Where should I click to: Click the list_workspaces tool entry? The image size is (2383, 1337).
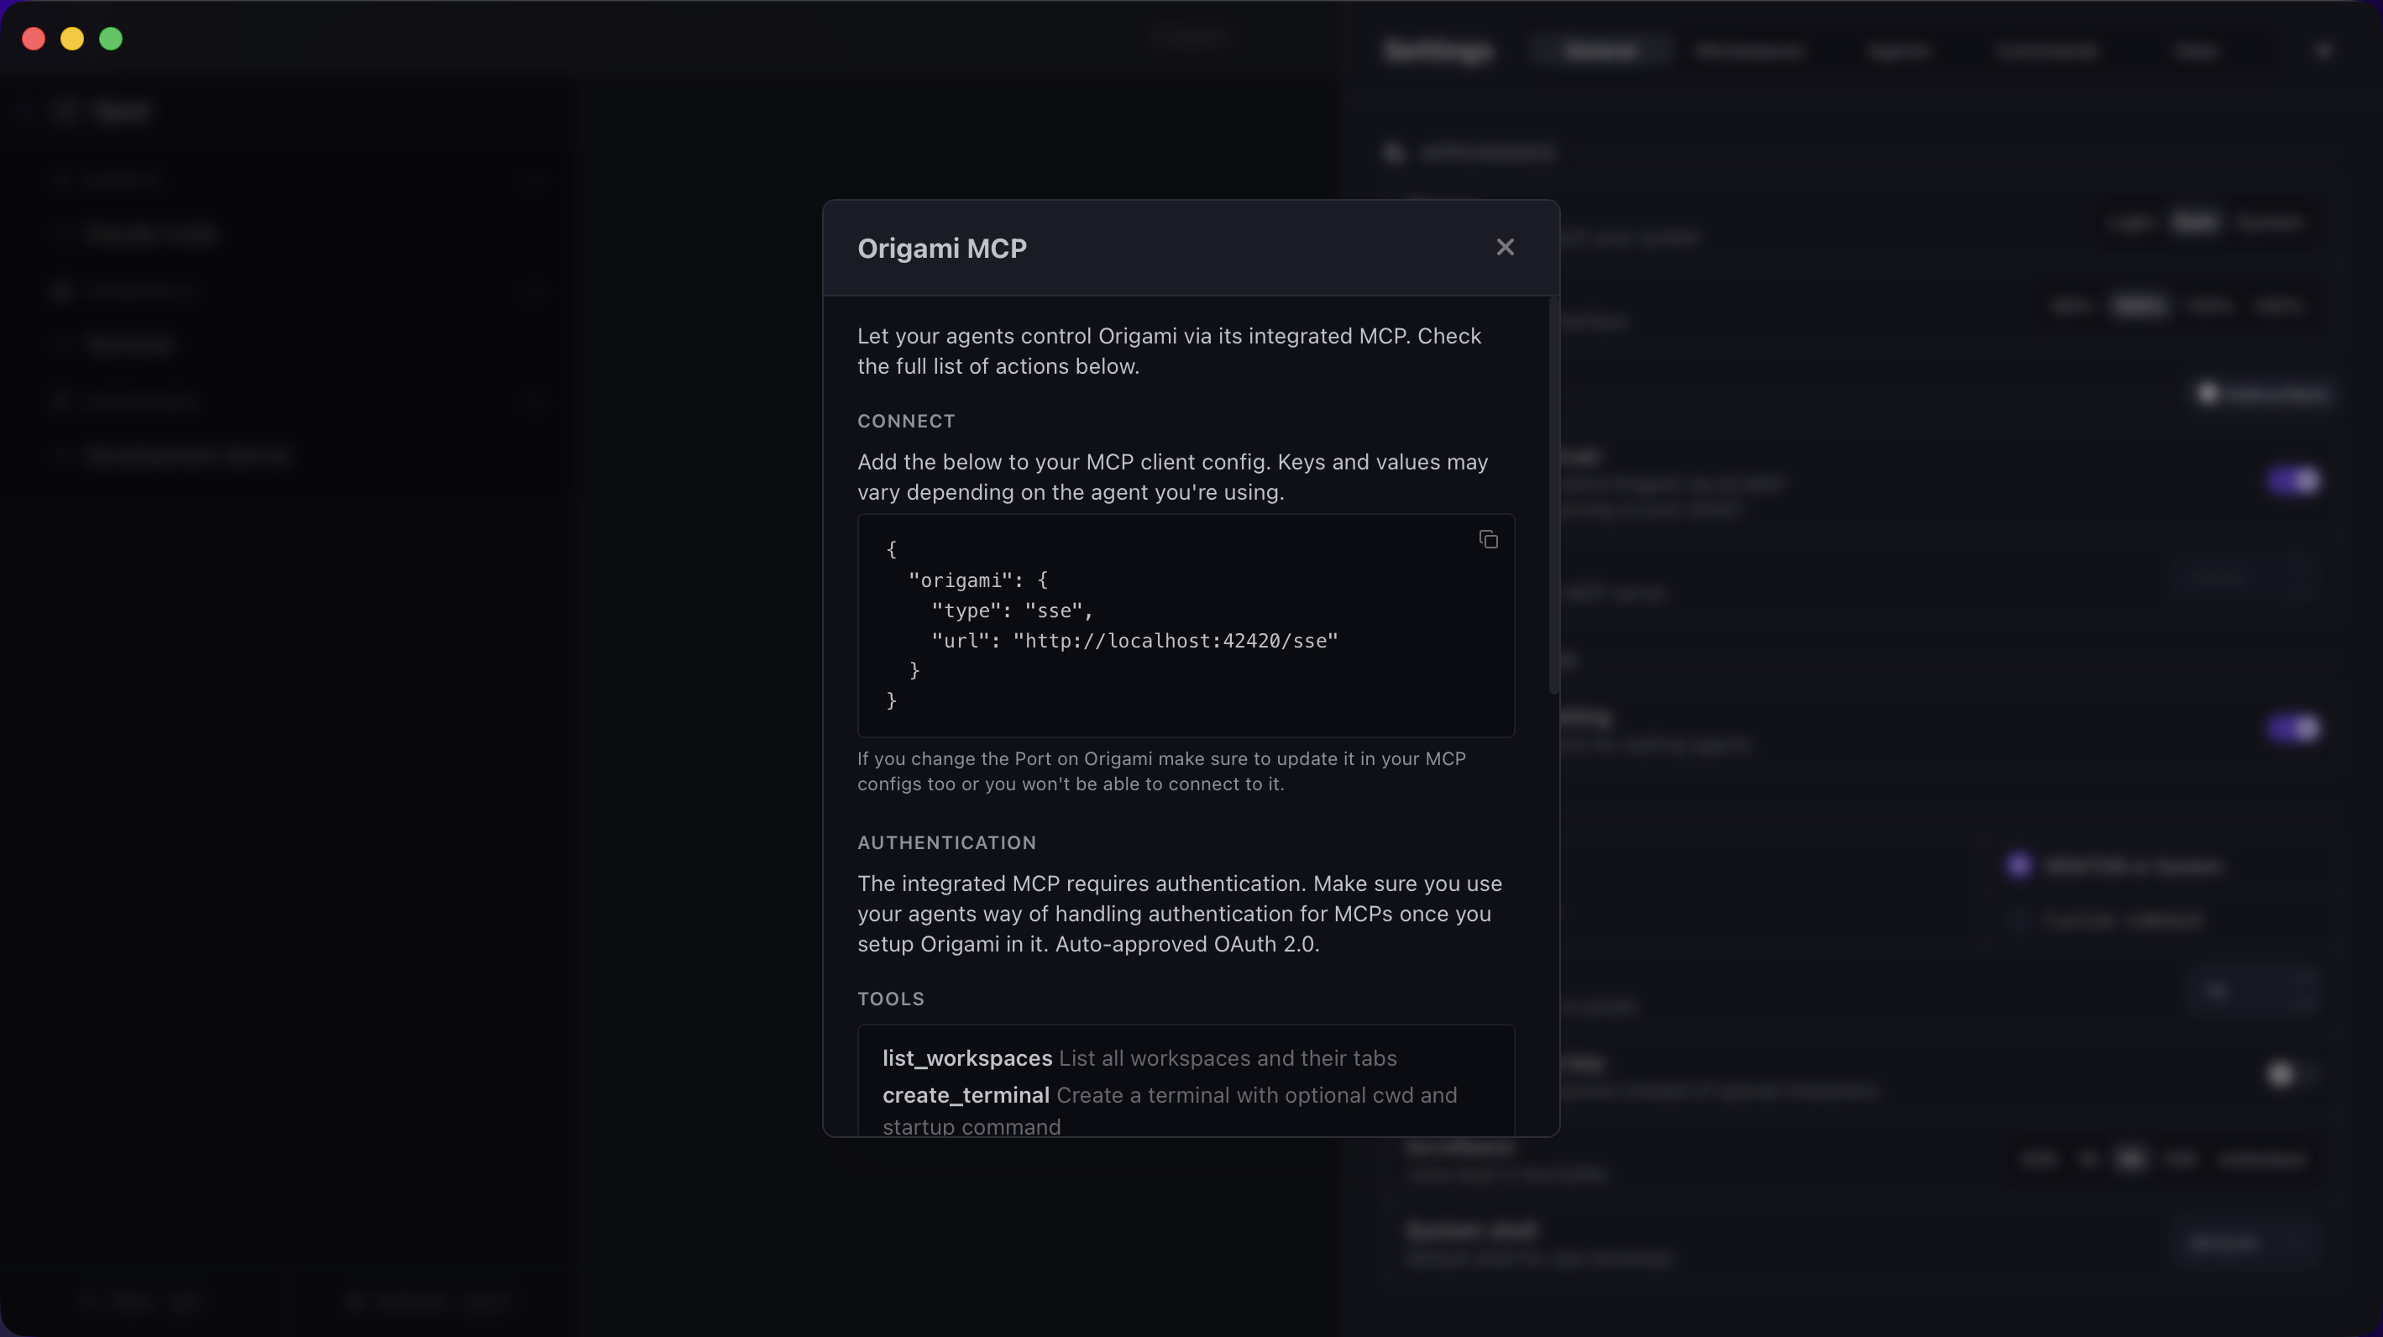[966, 1057]
